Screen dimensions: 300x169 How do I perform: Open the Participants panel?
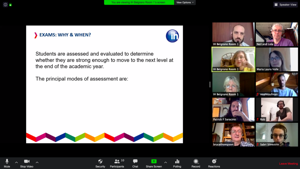[x=117, y=163]
